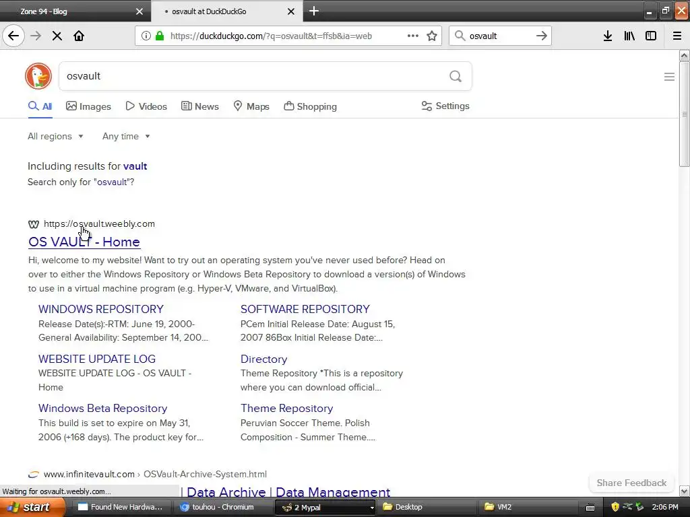The height and width of the screenshot is (517, 690).
Task: Expand the All regions filter
Action: (x=55, y=136)
